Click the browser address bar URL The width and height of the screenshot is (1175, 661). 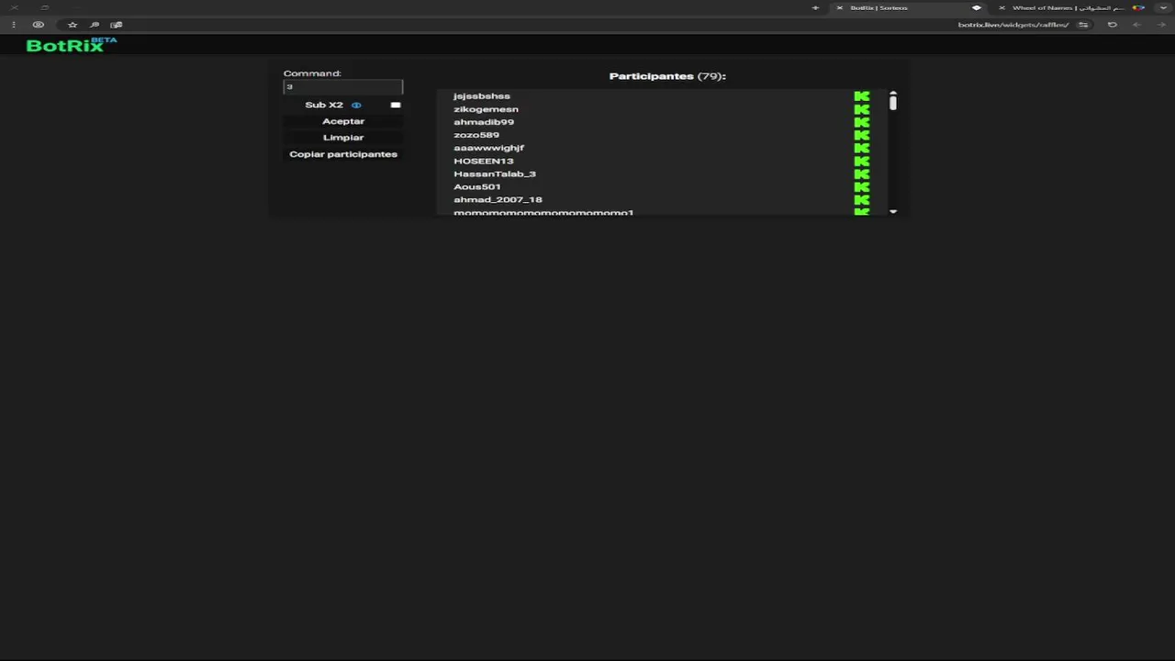[x=1013, y=25]
